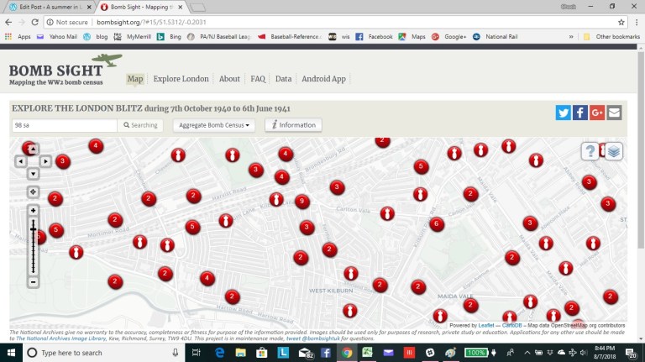Expand the Aggregate Bomb Census dropdown
This screenshot has width=645, height=362.
(x=214, y=125)
